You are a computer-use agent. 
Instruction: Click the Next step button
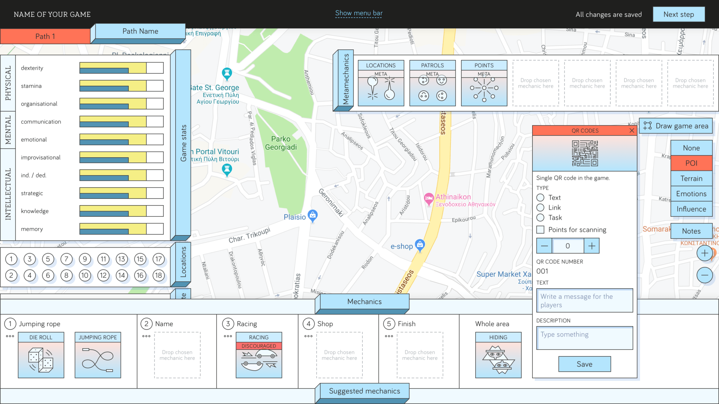point(679,14)
